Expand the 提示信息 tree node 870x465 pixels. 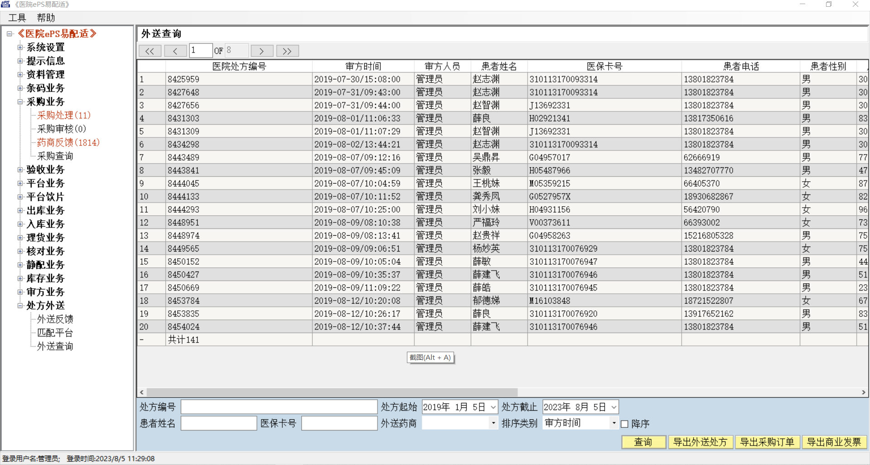click(20, 61)
